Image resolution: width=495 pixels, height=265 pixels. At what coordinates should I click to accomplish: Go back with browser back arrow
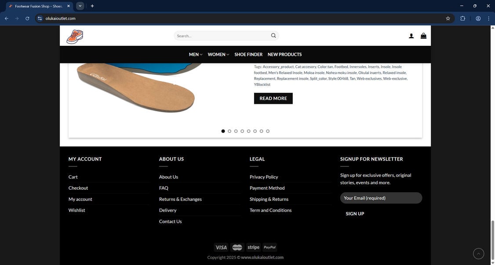[x=7, y=18]
